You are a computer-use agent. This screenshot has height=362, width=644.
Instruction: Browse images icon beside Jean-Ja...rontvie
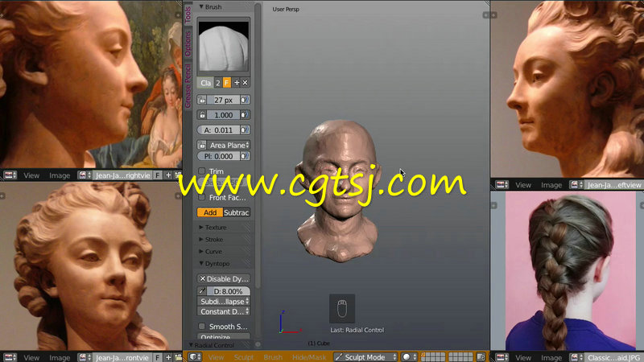pyautogui.click(x=85, y=357)
